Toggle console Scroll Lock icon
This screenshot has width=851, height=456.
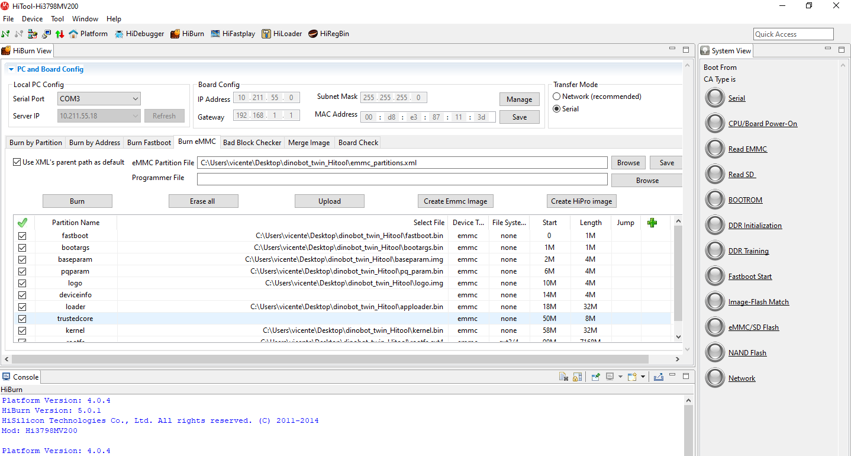point(577,377)
